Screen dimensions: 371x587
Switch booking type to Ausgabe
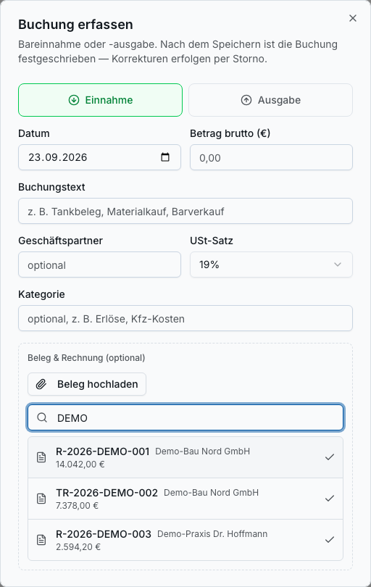click(271, 100)
